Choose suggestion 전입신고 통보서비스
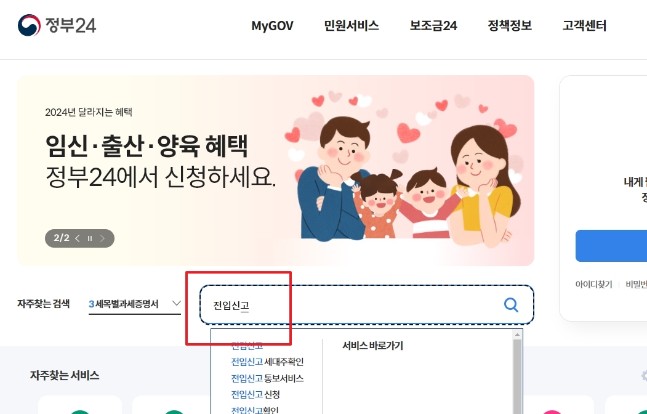The image size is (647, 414). pos(267,378)
